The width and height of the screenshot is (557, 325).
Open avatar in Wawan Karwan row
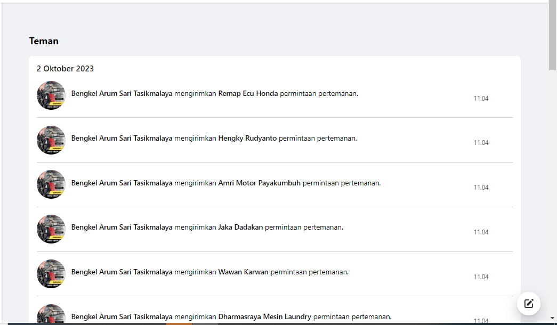[x=51, y=274]
